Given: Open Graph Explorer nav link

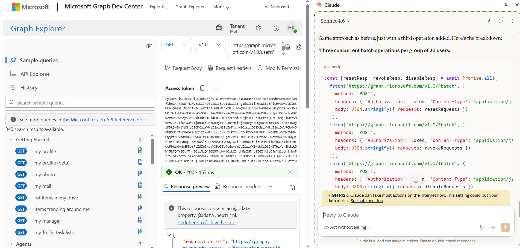Looking at the screenshot, I should click(190, 7).
